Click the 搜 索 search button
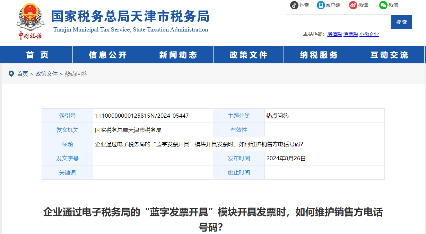This screenshot has height=234, width=426. (x=401, y=21)
